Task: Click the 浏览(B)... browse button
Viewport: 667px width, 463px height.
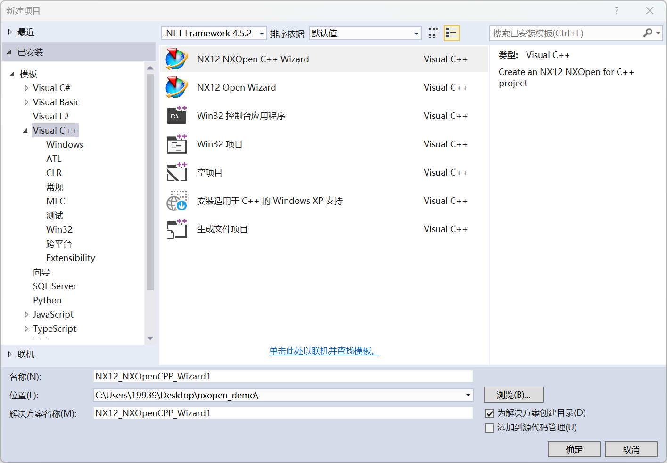Action: tap(513, 395)
